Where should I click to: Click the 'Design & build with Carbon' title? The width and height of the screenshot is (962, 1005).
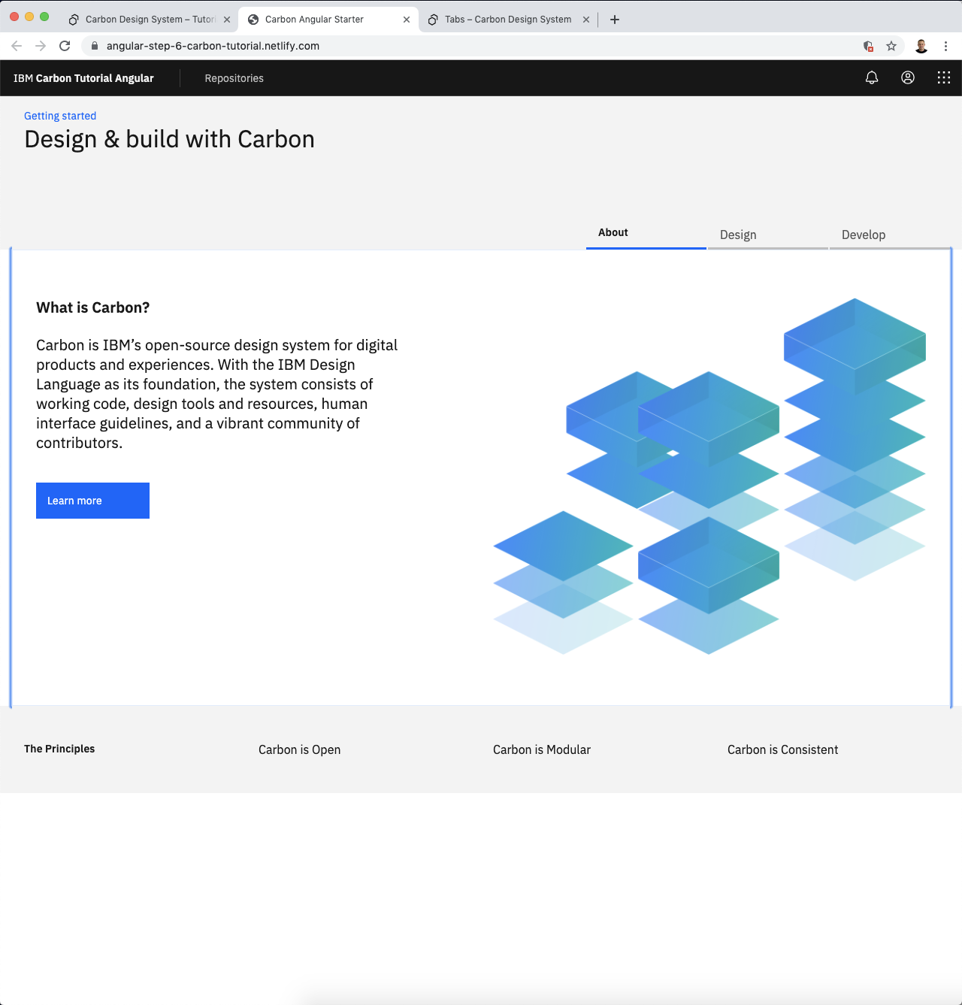tap(169, 139)
